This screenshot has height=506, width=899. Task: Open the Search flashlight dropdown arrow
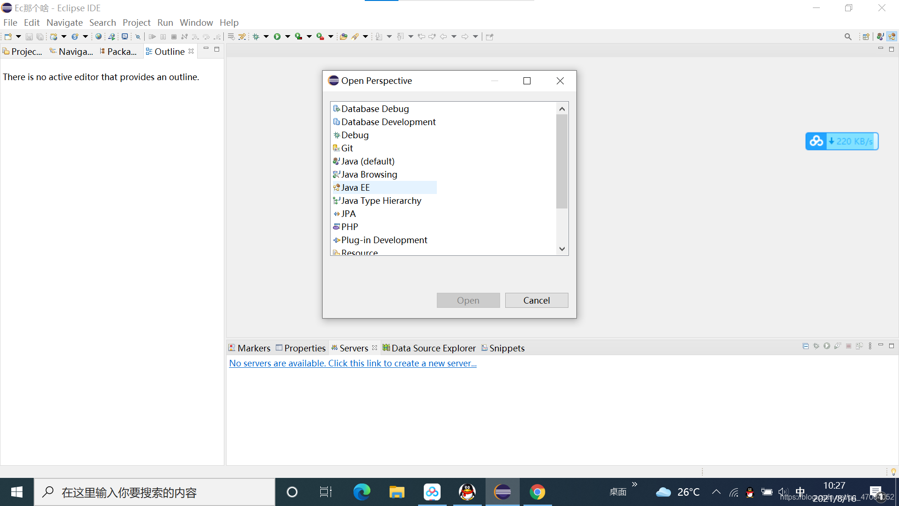365,37
